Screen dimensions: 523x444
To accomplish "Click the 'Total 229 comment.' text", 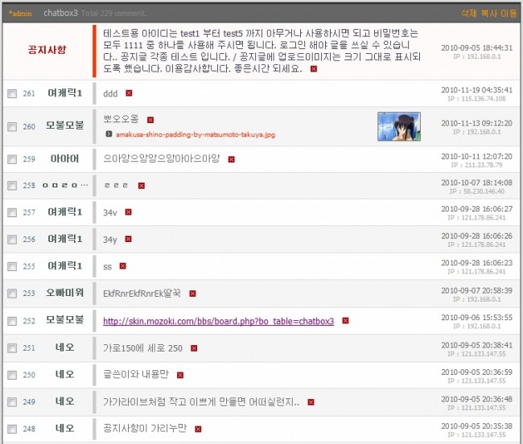I will coord(113,14).
